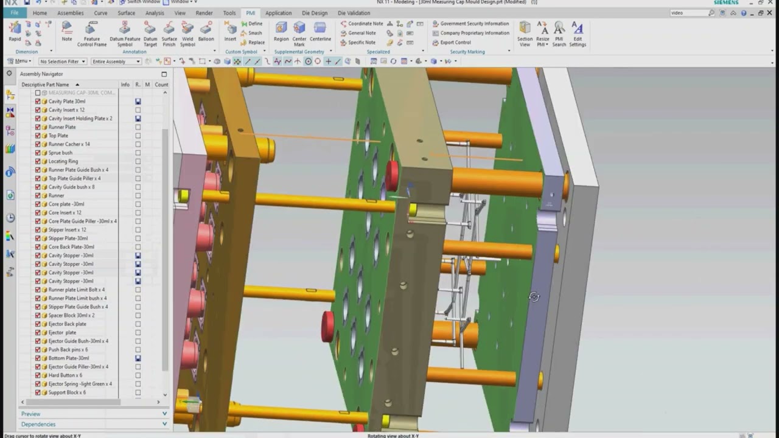Open the Resize PMI dropdown
The height and width of the screenshot is (438, 779).
coord(542,33)
